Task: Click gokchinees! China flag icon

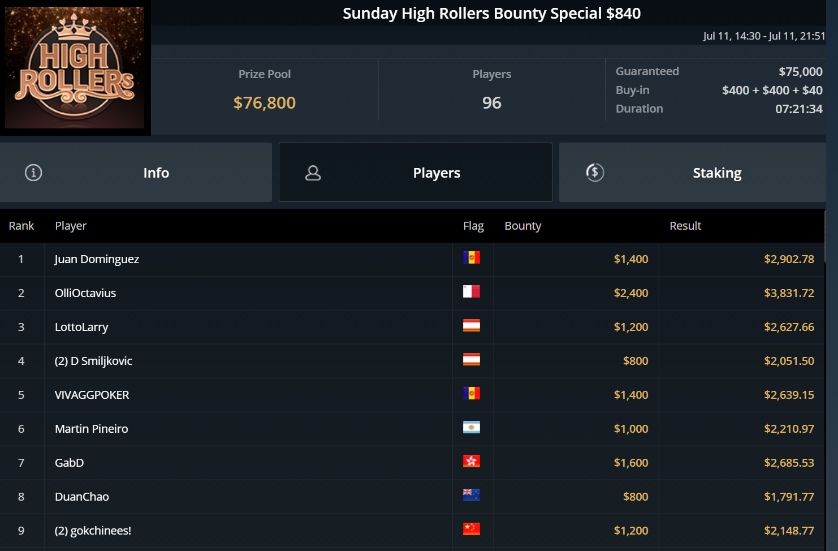Action: point(471,530)
